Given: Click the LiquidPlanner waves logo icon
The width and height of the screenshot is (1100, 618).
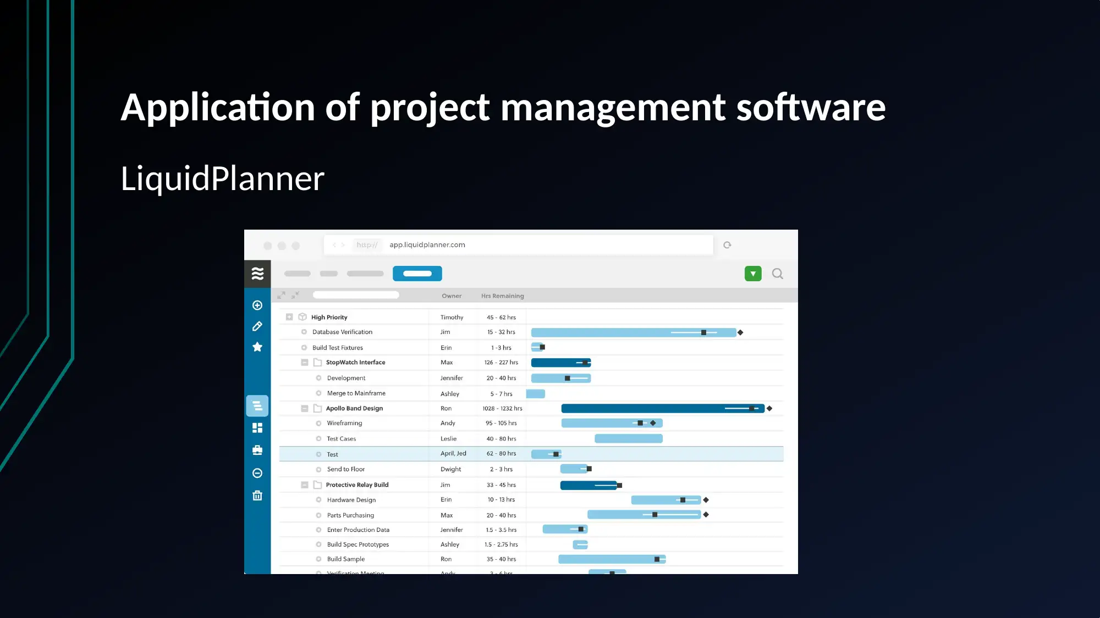Looking at the screenshot, I should click(257, 274).
